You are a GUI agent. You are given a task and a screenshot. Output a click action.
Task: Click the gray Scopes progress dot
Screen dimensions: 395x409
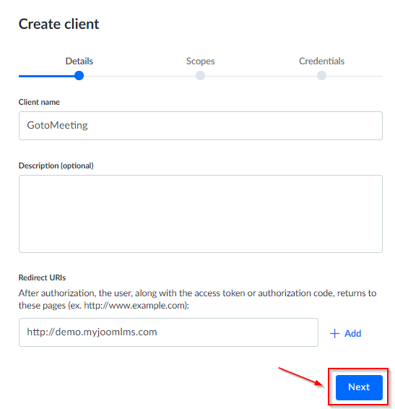pos(200,76)
